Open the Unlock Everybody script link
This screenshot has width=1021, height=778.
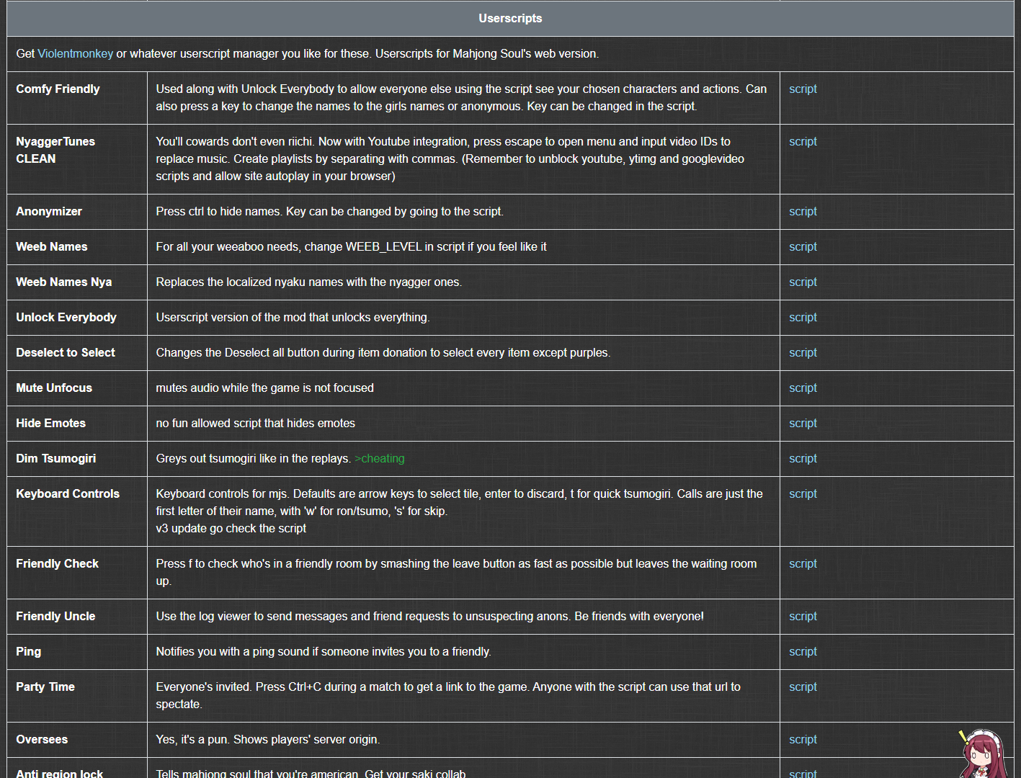(803, 317)
